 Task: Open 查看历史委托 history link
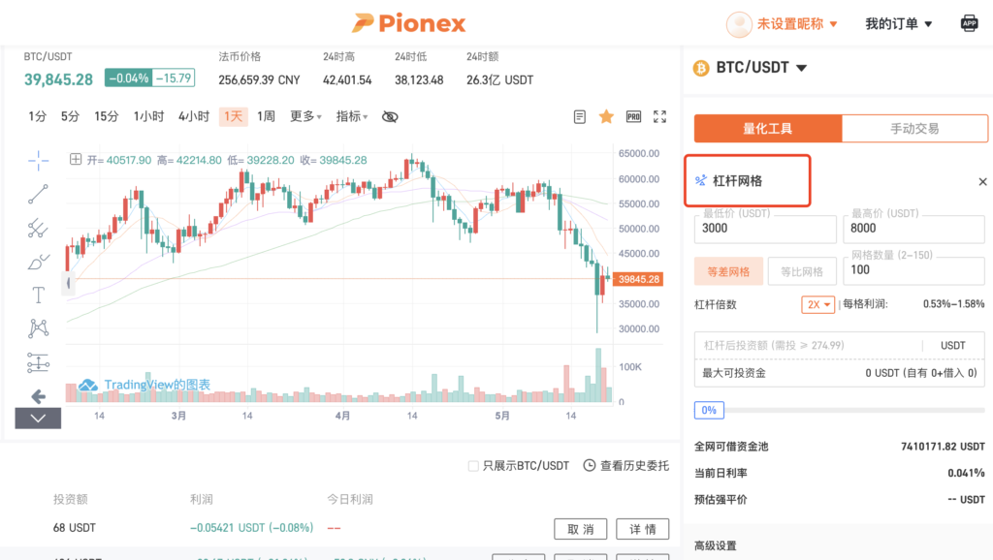[x=625, y=466]
